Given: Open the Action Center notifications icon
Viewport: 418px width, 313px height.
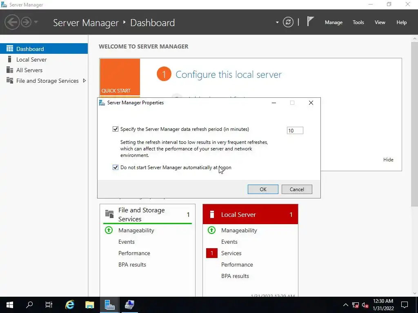Looking at the screenshot, I should [x=405, y=305].
